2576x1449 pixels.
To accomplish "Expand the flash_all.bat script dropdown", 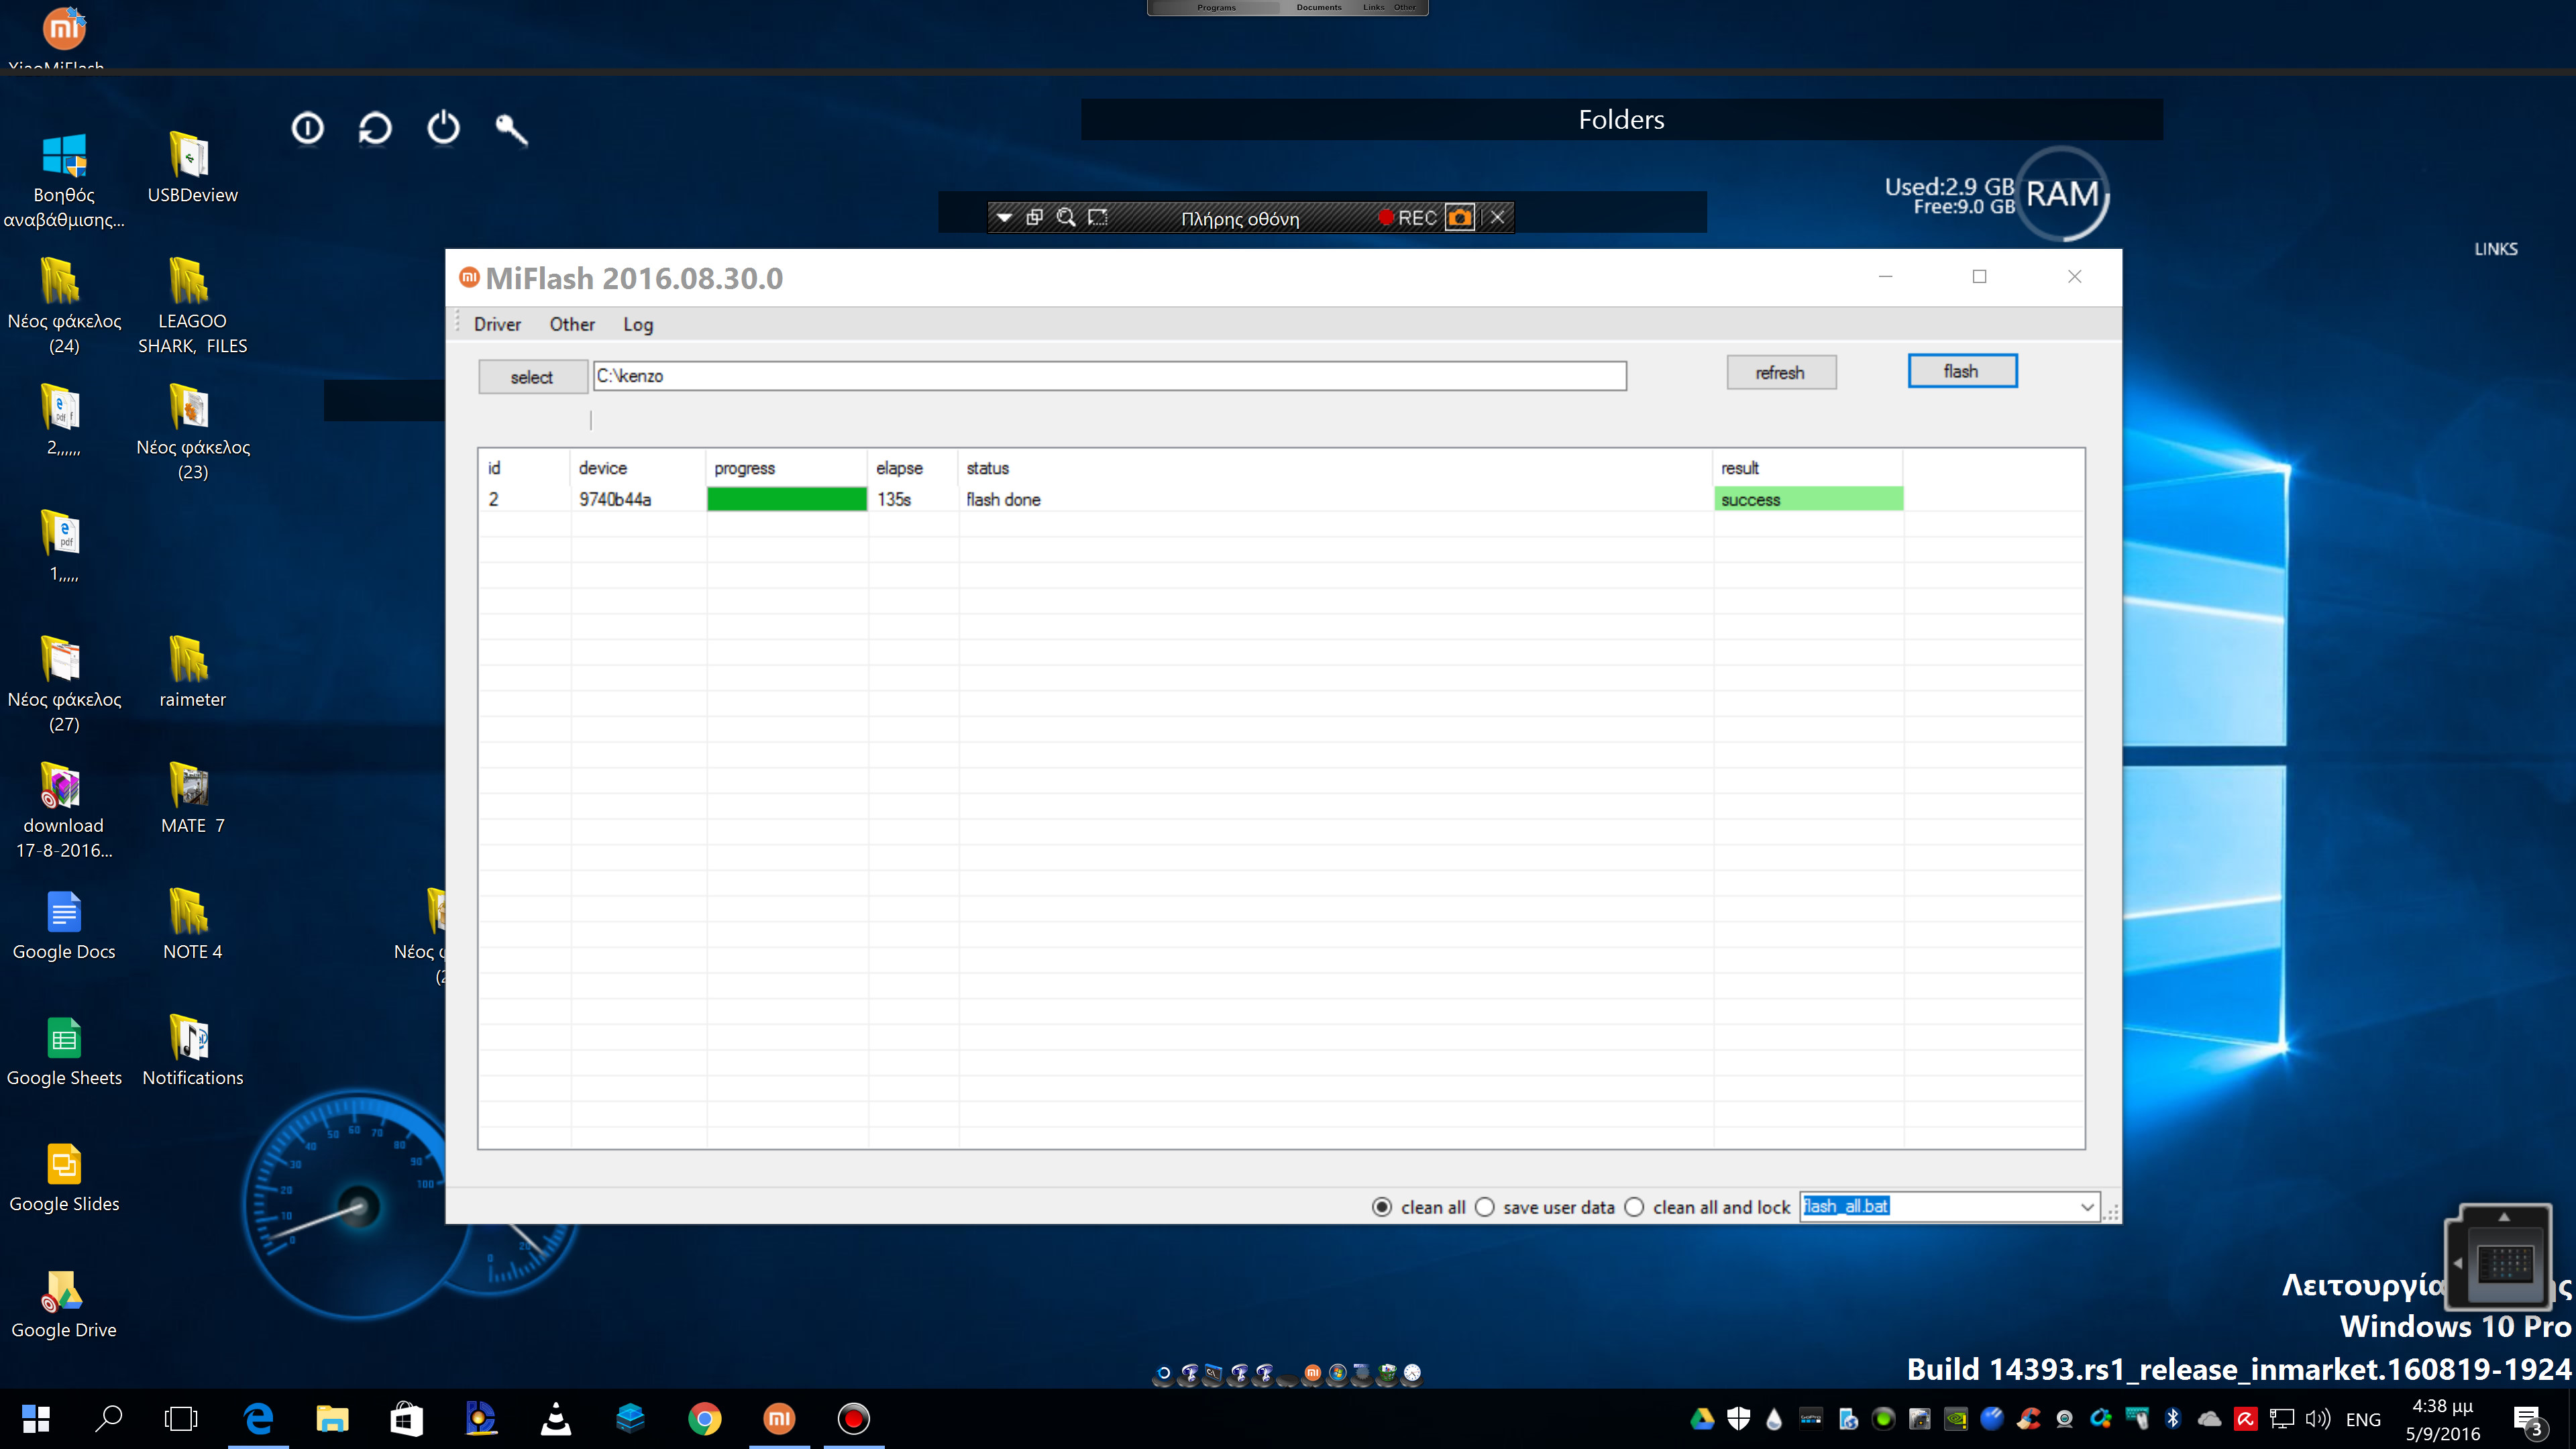I will (2087, 1207).
